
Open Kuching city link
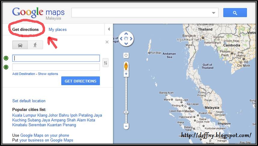click(19, 120)
